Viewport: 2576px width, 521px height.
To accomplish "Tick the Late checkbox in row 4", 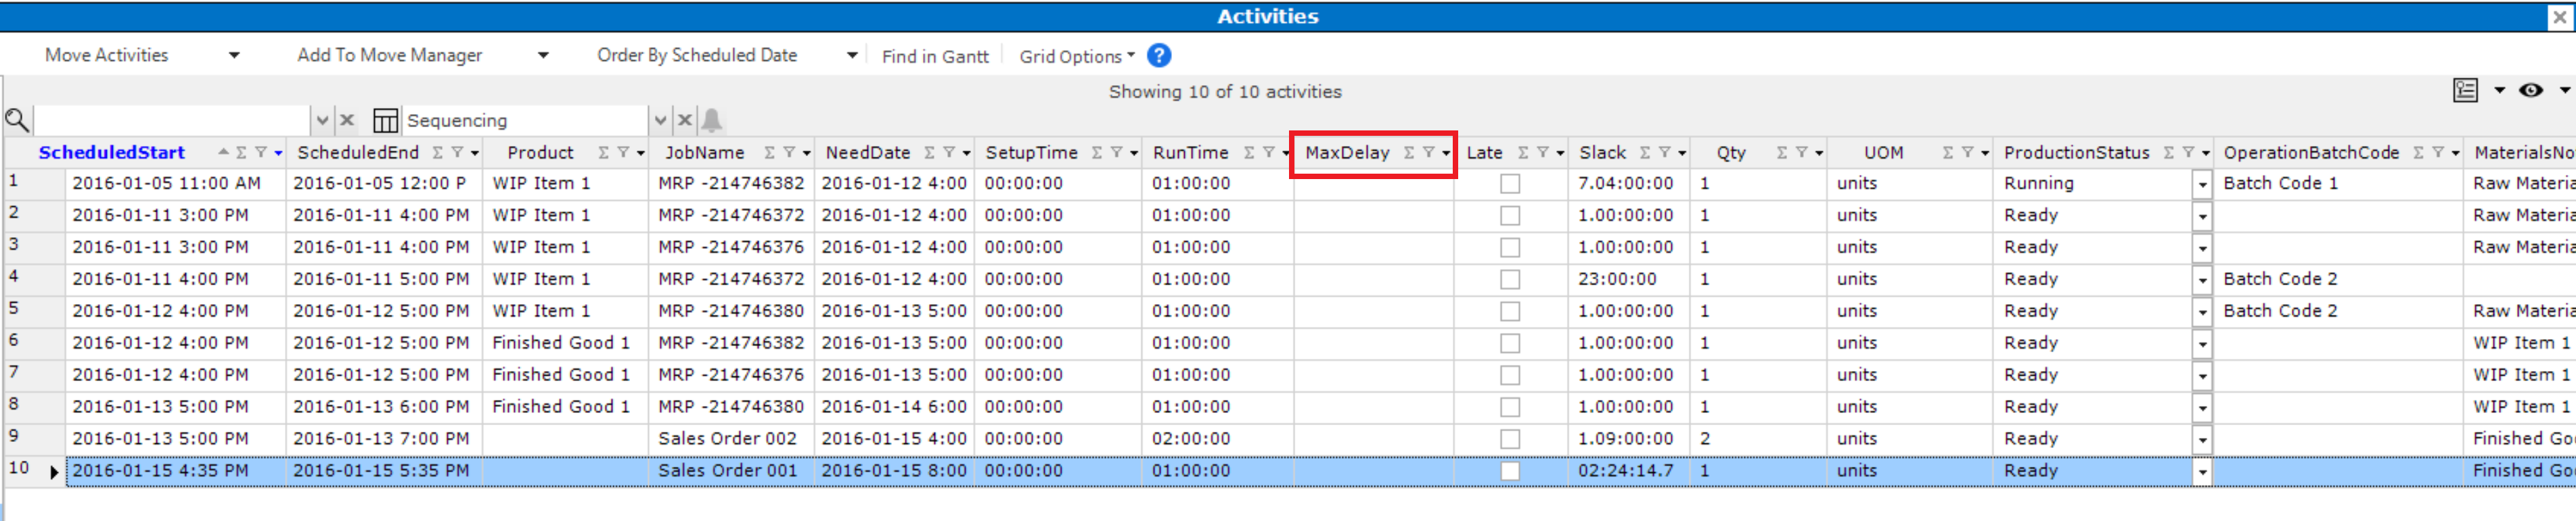I will (x=1510, y=280).
